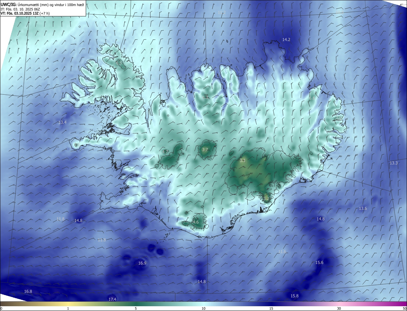Click the 3.7 value on the glacier
This screenshot has height=311, width=407.
point(205,150)
